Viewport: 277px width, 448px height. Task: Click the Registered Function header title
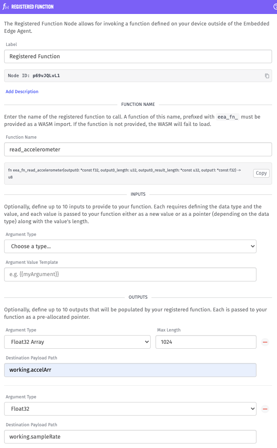pyautogui.click(x=32, y=7)
